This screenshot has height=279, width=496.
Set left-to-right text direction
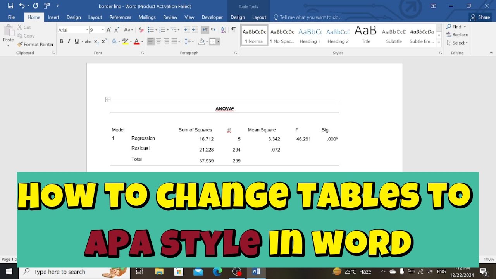pos(205,30)
